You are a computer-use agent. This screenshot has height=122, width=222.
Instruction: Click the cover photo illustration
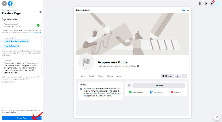point(133,34)
